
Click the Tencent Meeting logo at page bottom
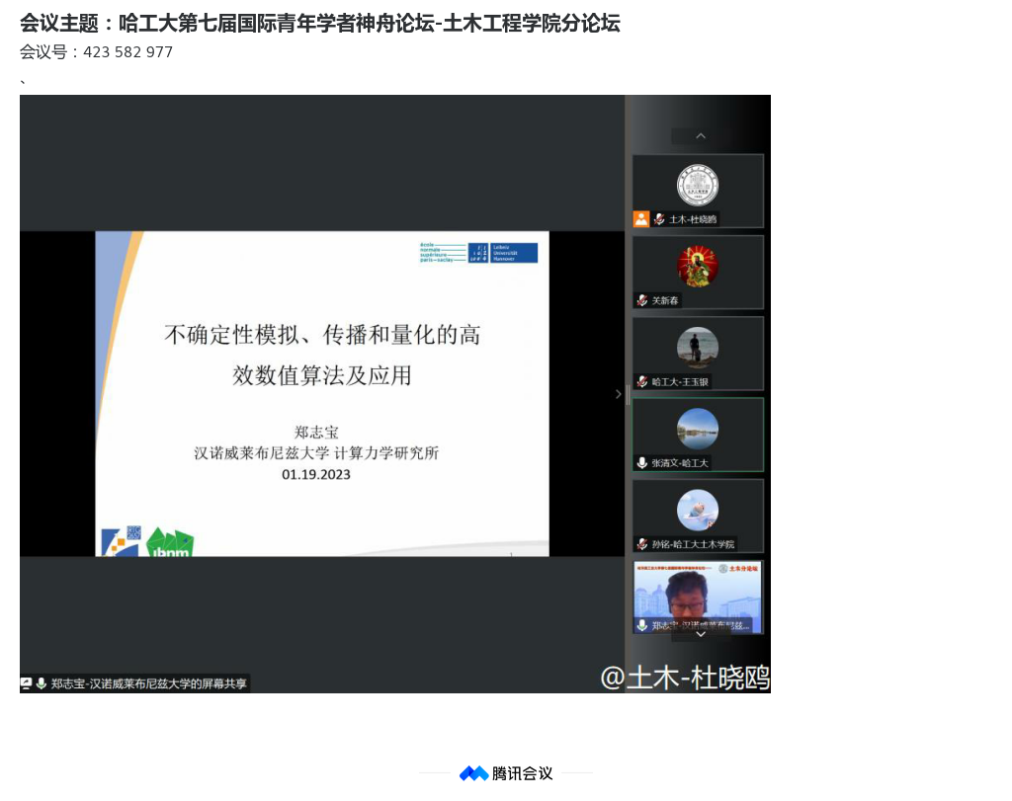pos(505,773)
